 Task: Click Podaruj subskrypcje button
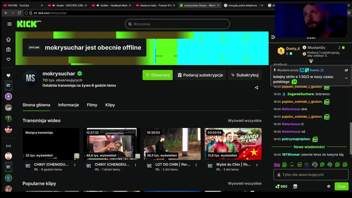point(200,75)
